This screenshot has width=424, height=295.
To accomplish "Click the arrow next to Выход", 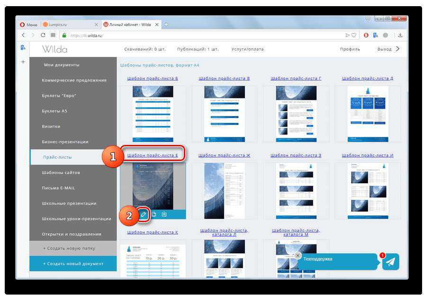I will coord(397,49).
